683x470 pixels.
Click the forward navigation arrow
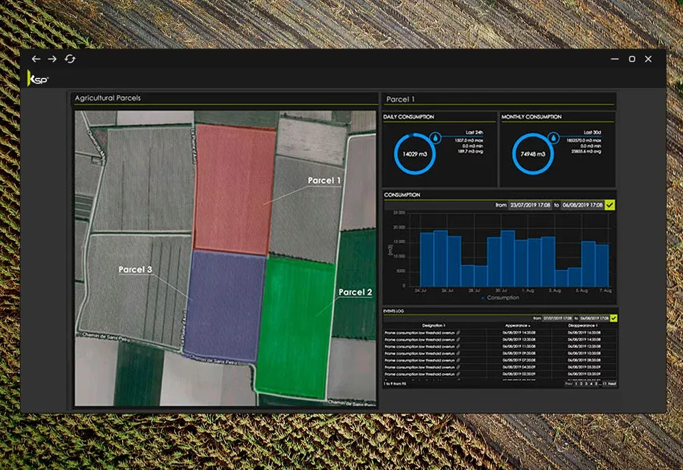point(53,59)
